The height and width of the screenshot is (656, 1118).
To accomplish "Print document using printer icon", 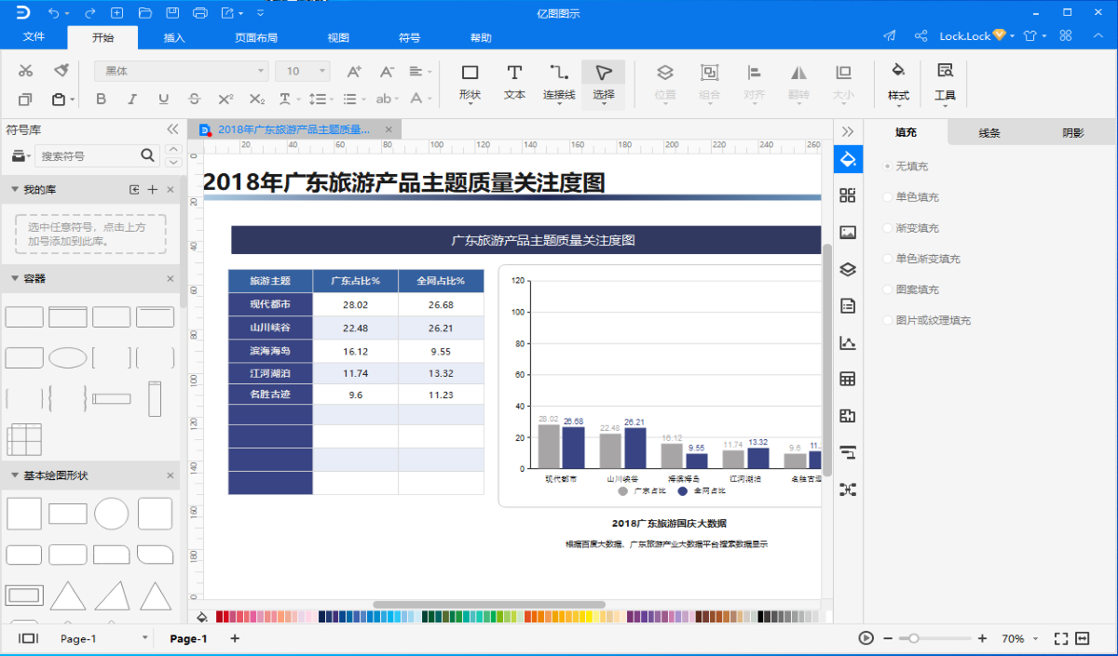I will pos(200,13).
